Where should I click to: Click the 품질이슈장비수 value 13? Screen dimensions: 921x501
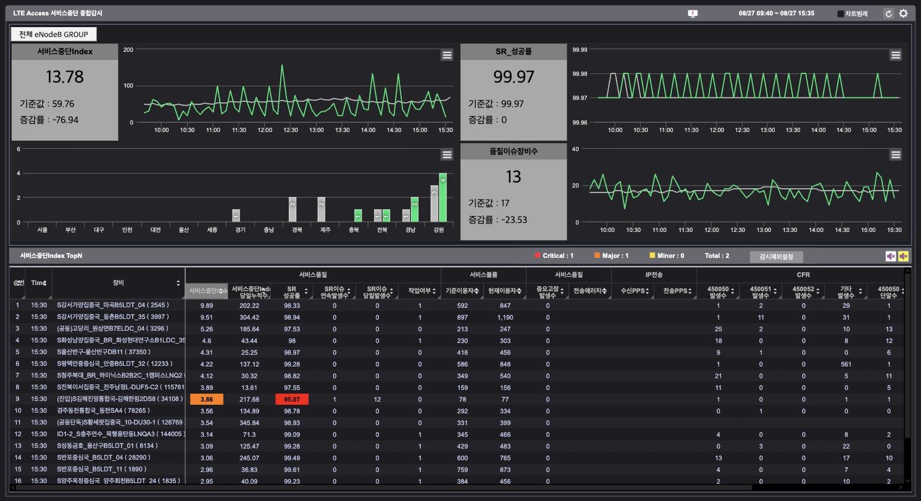[x=514, y=177]
